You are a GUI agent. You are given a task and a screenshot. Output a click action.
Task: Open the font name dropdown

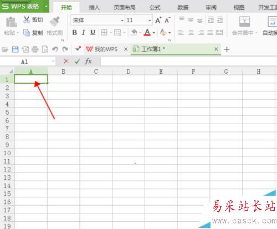122,21
